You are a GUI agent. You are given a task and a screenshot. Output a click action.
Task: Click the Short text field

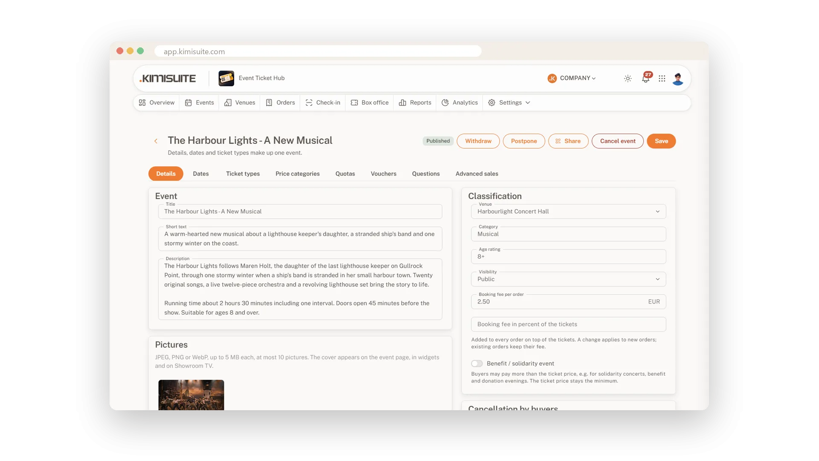coord(300,239)
